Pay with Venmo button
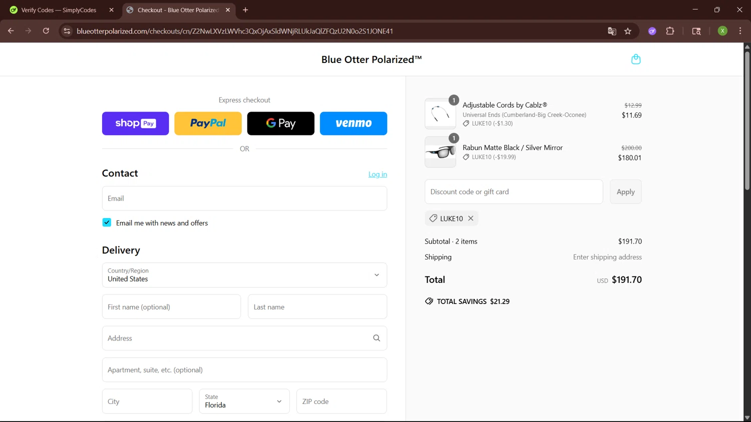 [353, 123]
